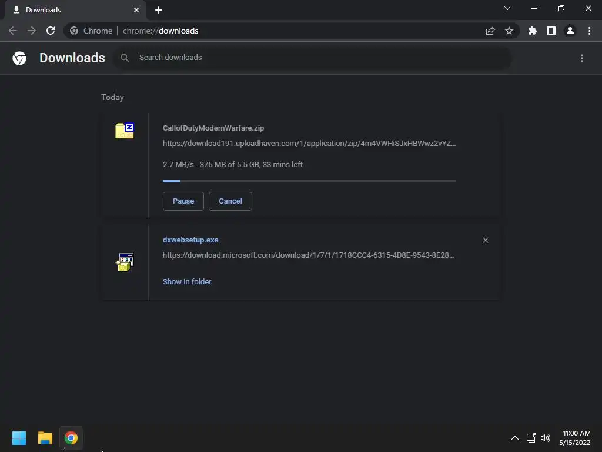Open the dxwebsetup.exe file link

[x=190, y=240]
